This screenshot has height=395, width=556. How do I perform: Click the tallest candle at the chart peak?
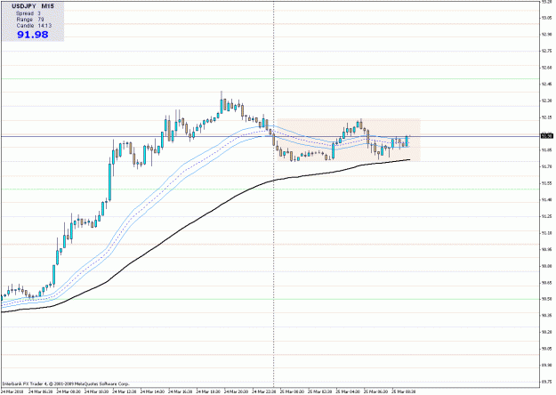click(222, 103)
